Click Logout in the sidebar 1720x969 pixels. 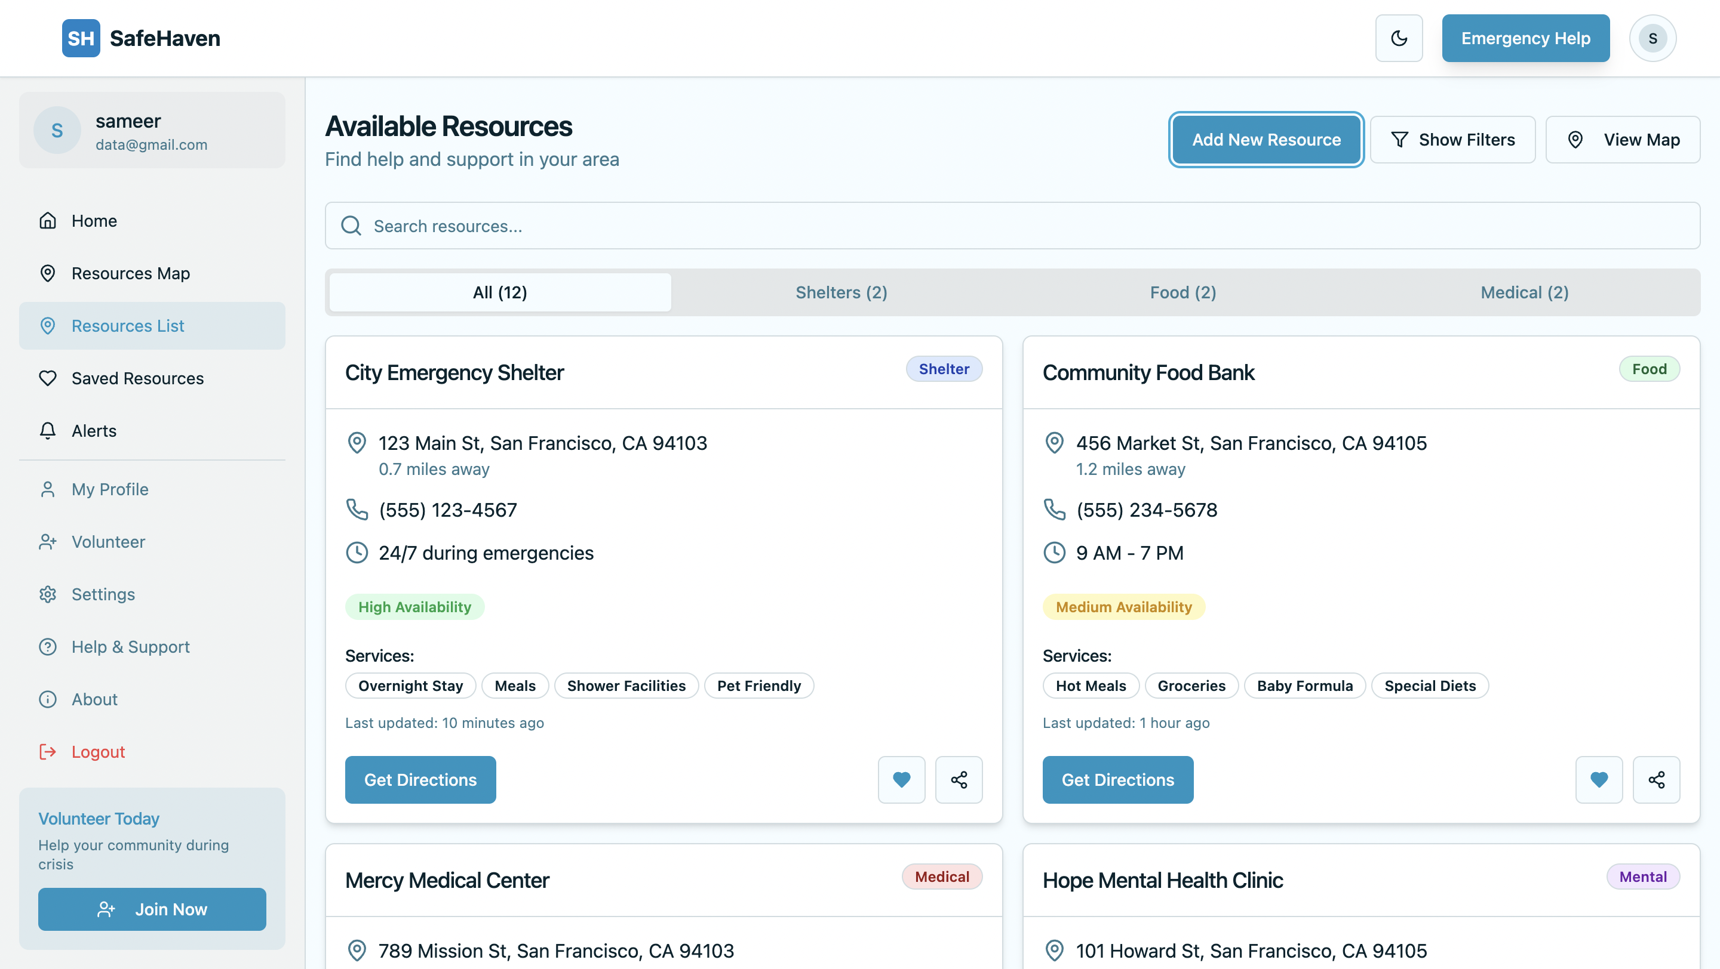(x=97, y=752)
